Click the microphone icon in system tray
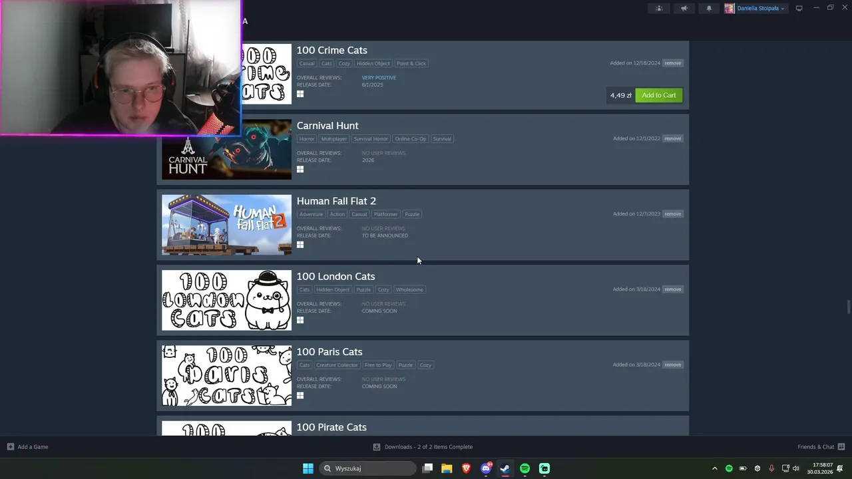Image resolution: width=852 pixels, height=479 pixels. [x=771, y=468]
